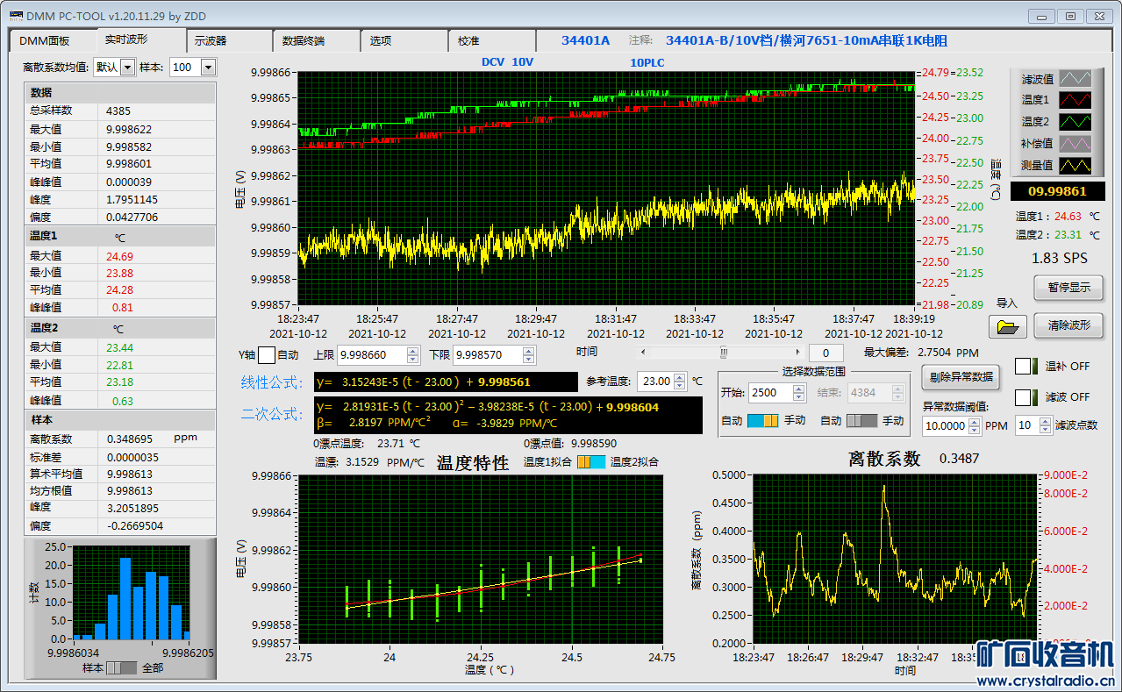Click the 上限 value input field

click(x=372, y=355)
